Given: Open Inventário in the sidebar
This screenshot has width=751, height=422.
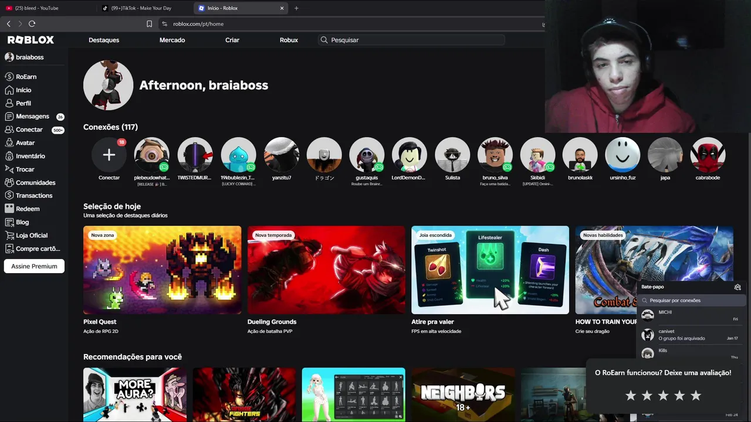Looking at the screenshot, I should click(25, 156).
